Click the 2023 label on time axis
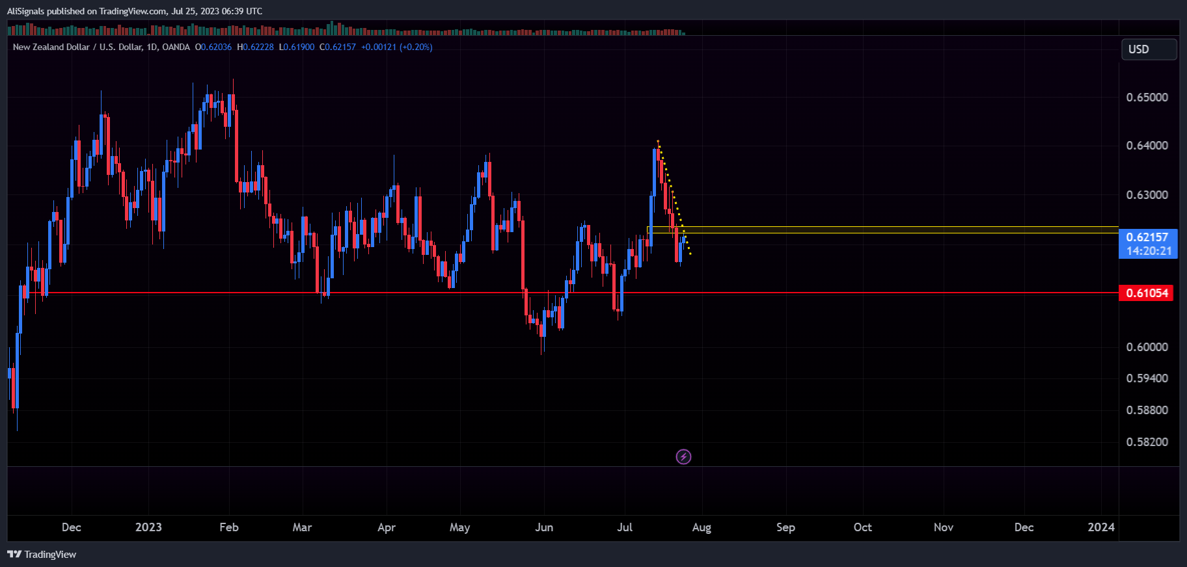Screen dimensions: 1187x567 [x=148, y=527]
